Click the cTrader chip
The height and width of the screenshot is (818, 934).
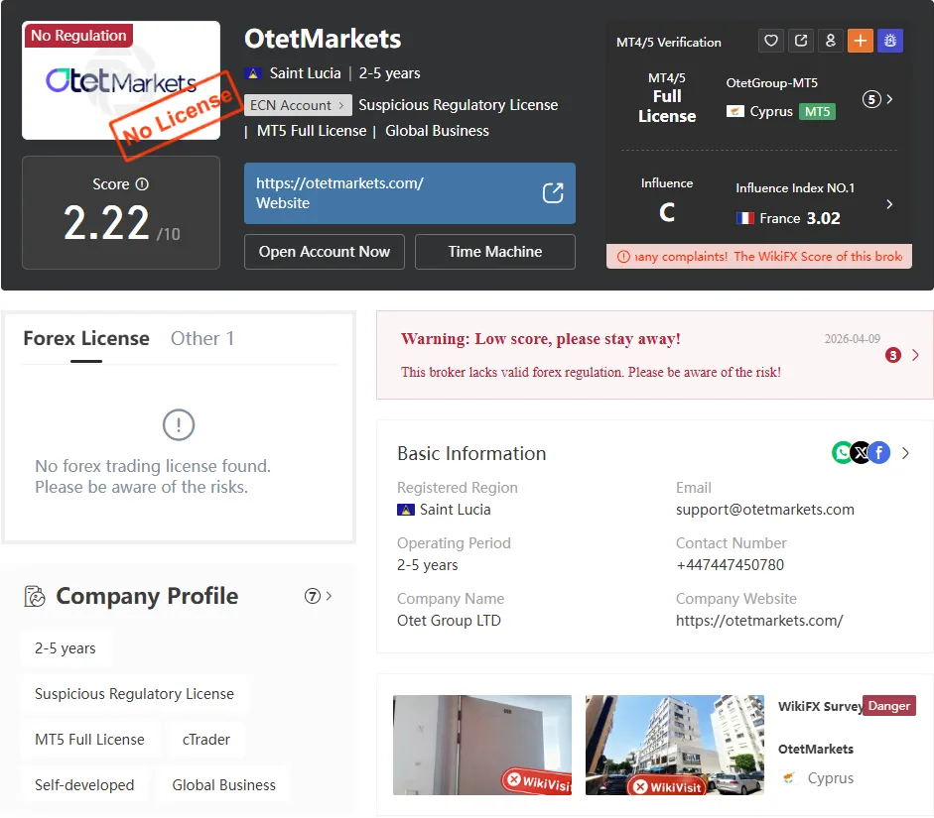pyautogui.click(x=206, y=740)
